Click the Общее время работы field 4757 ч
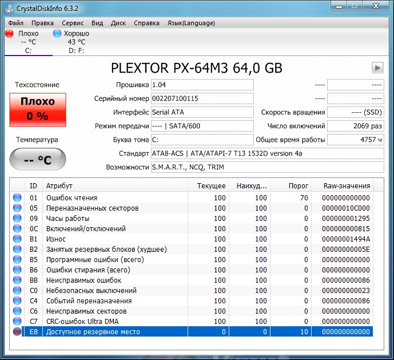Image resolution: width=394 pixels, height=360 pixels. click(x=356, y=140)
